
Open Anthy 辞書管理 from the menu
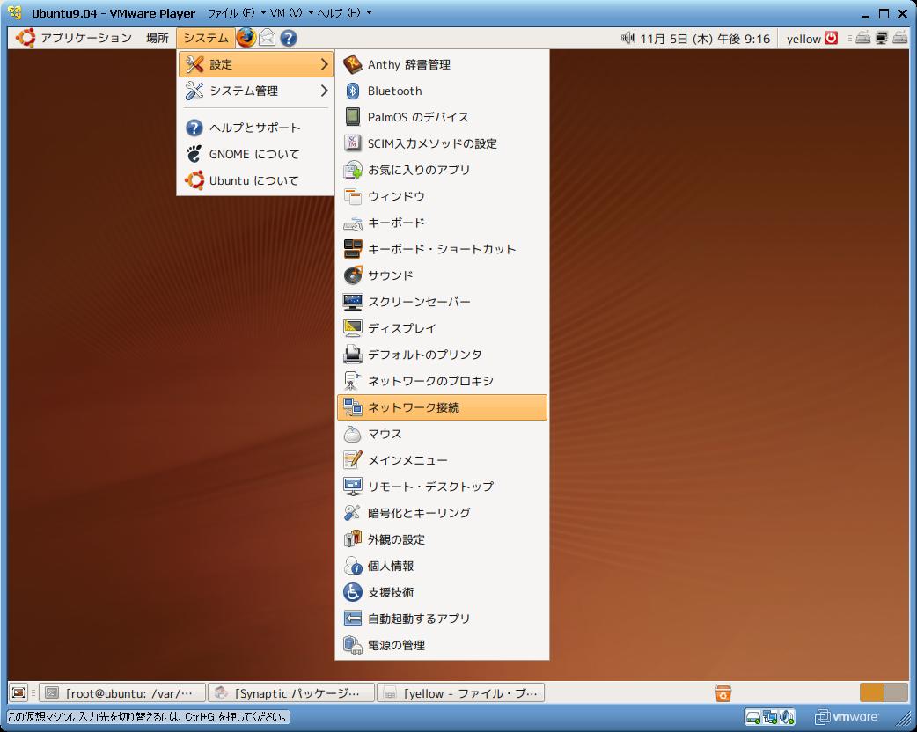[442, 64]
